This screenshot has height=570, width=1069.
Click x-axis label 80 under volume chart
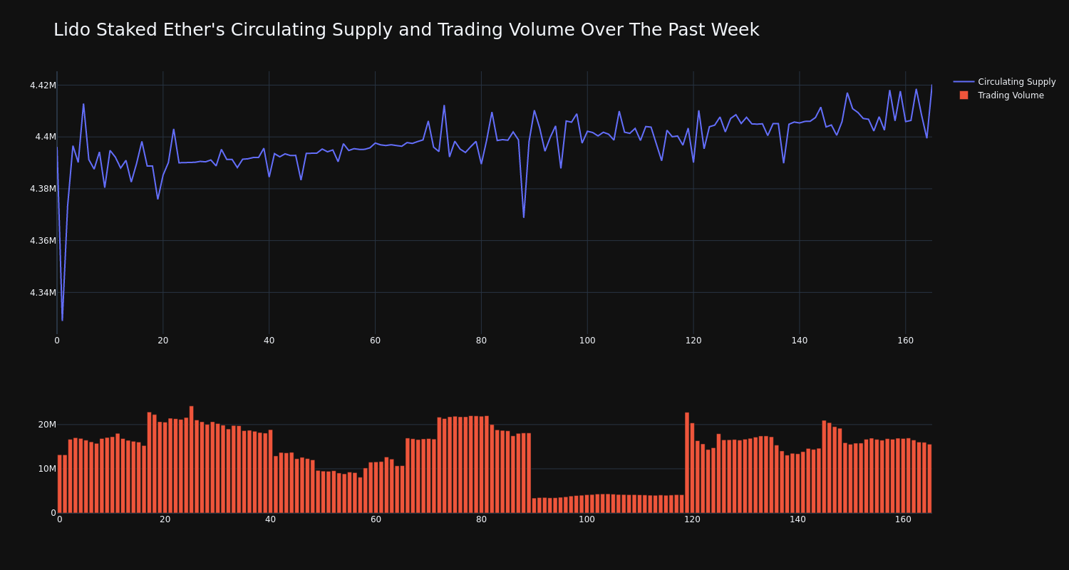(481, 519)
